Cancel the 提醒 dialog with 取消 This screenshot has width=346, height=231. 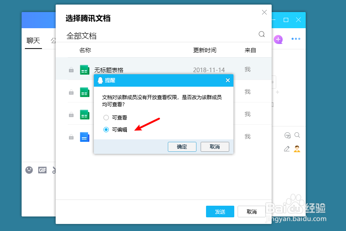point(215,147)
